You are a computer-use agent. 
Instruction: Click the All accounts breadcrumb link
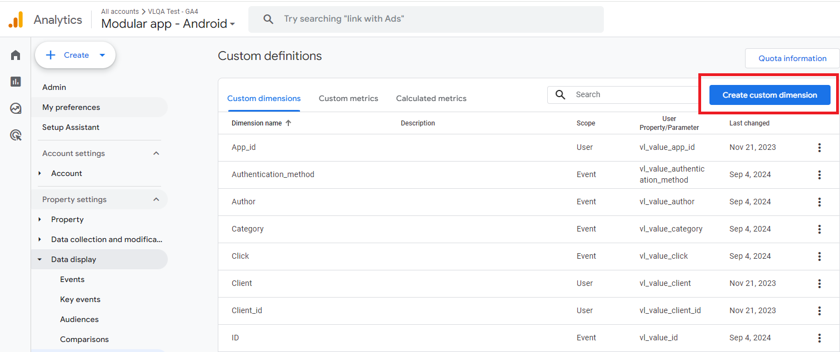click(120, 11)
